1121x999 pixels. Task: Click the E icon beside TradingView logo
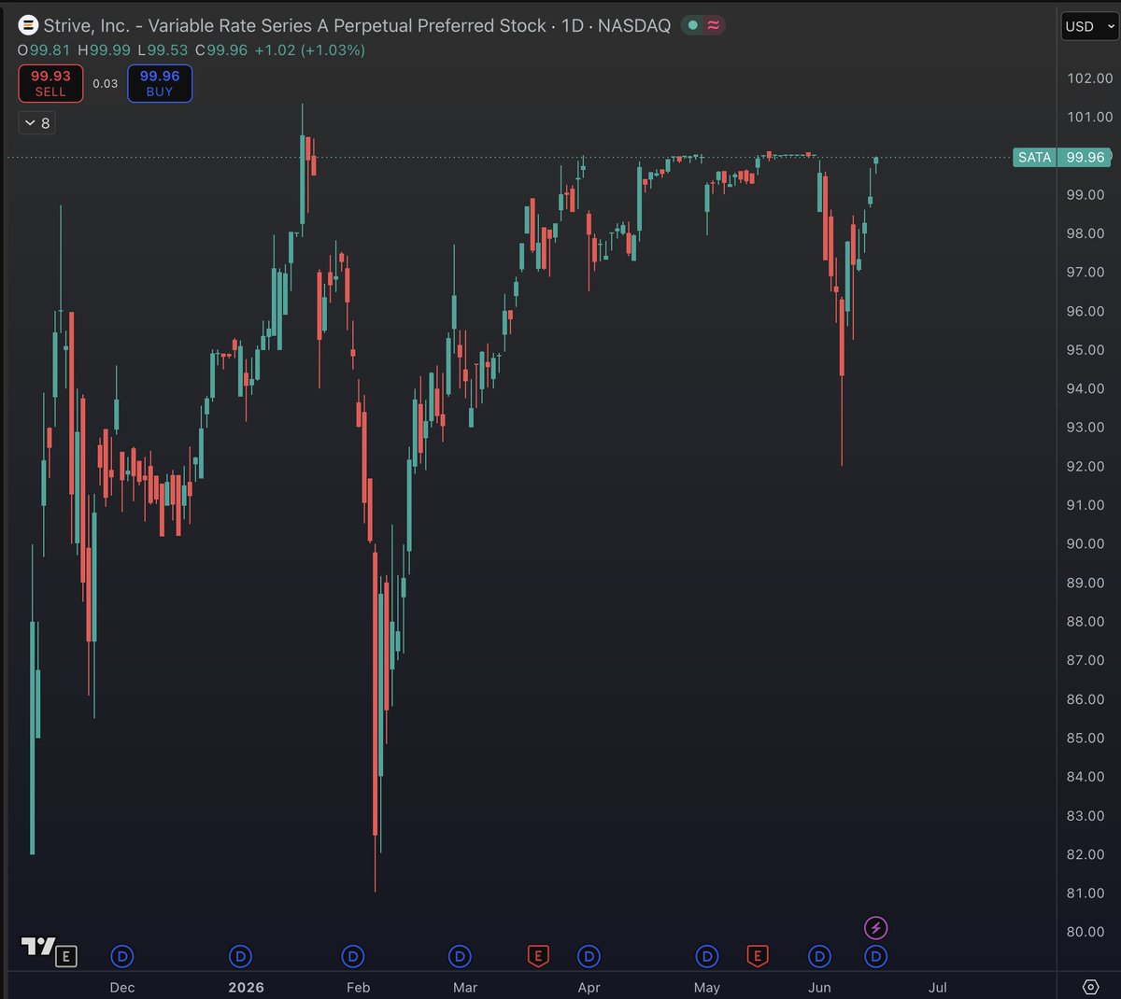[66, 956]
